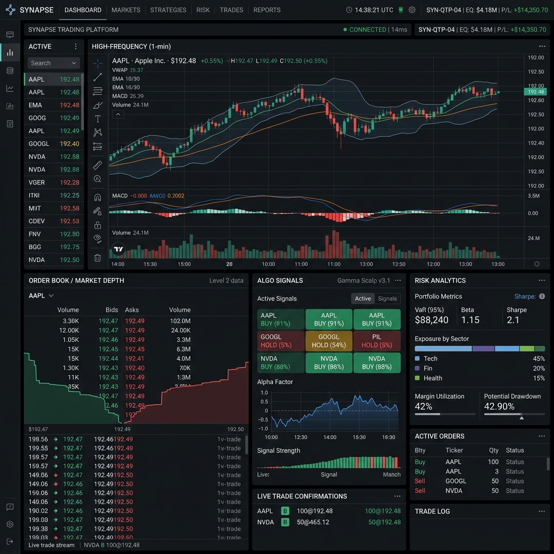Open chart settings gear below the price axis
Viewport: 554px width, 554px height.
pos(537,264)
